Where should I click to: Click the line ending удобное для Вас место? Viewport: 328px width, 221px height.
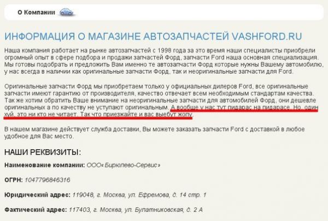[x=39, y=136]
